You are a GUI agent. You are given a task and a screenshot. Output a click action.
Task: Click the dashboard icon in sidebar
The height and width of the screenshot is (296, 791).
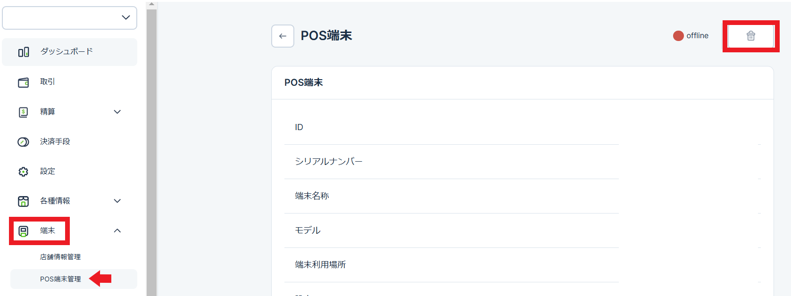click(x=24, y=52)
